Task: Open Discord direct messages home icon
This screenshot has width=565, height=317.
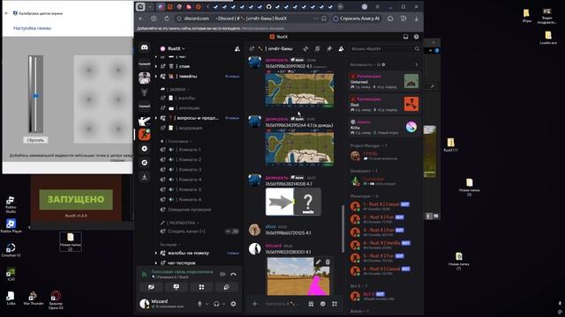Action: (x=145, y=48)
